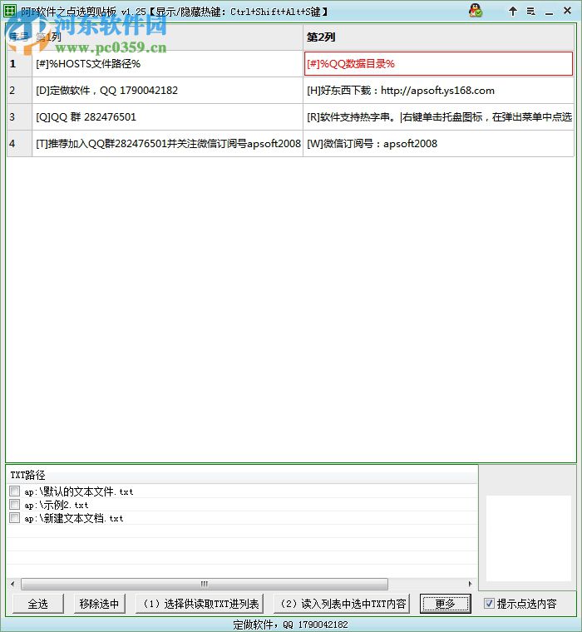Click left scroll arrow of TXT list
This screenshot has width=582, height=632.
(x=12, y=584)
